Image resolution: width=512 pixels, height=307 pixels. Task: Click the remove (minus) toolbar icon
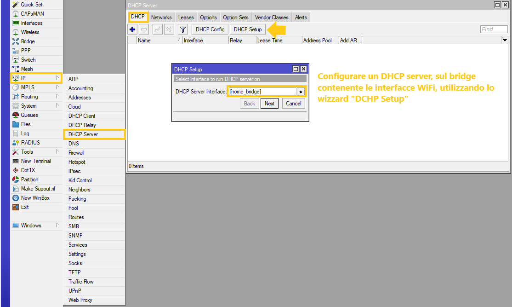144,29
